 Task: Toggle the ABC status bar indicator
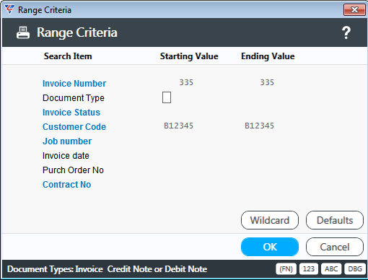click(x=331, y=268)
